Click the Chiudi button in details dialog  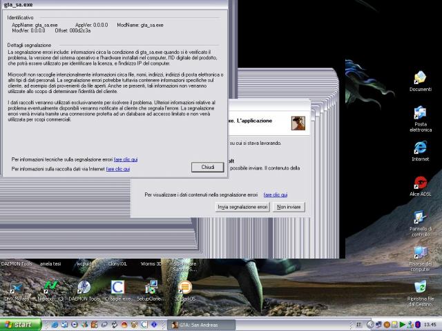point(208,167)
